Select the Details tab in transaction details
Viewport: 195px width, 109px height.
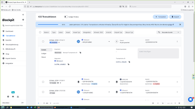[46, 50]
